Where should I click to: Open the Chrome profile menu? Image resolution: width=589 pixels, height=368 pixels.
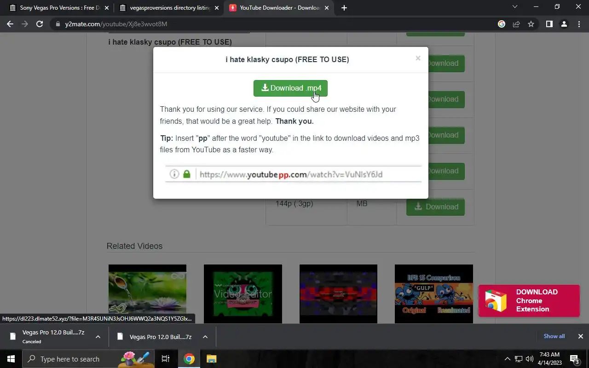pyautogui.click(x=564, y=24)
